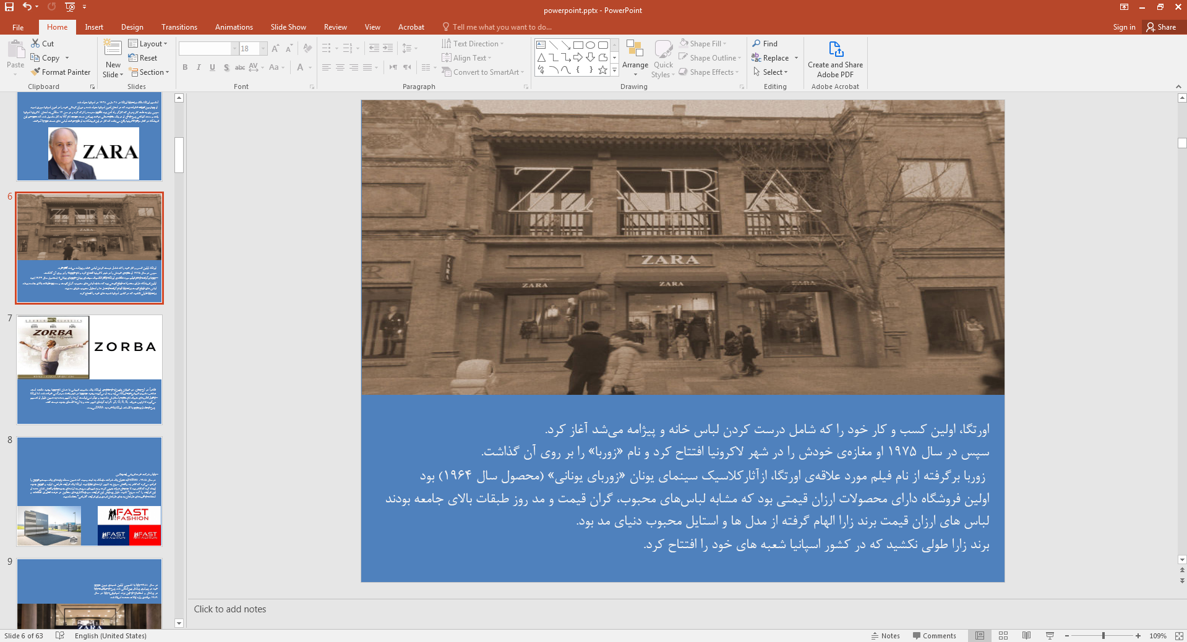This screenshot has width=1187, height=642.
Task: Toggle Bold formatting
Action: pyautogui.click(x=185, y=67)
